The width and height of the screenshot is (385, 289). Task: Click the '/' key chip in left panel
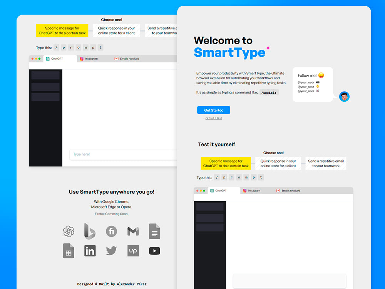pos(57,47)
